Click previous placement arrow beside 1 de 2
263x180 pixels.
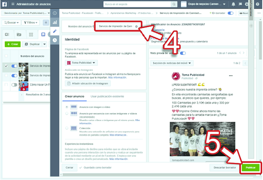(x=245, y=63)
